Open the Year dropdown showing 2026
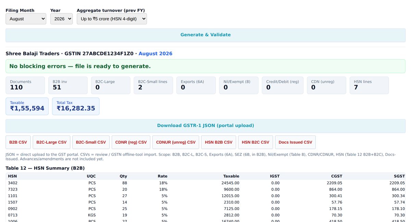This screenshot has width=411, height=222. 61,19
